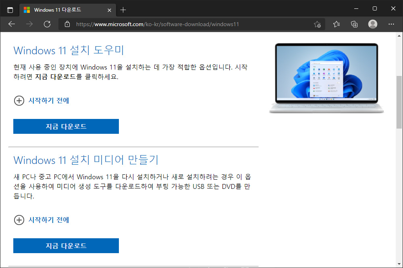Click the Windows 11 laptop image
This screenshot has height=268, width=403.
[x=326, y=78]
